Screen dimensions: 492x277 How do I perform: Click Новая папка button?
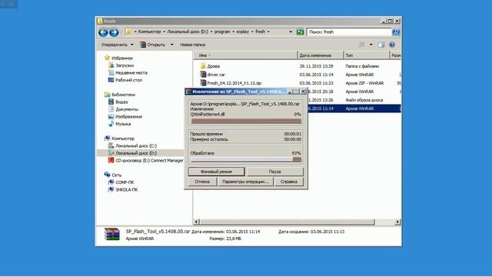(193, 45)
